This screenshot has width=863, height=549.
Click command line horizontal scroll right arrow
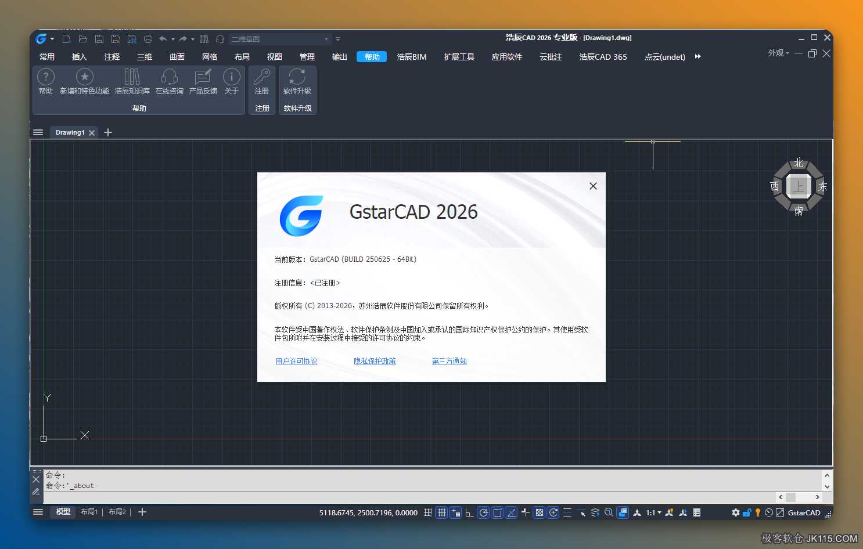tap(818, 497)
